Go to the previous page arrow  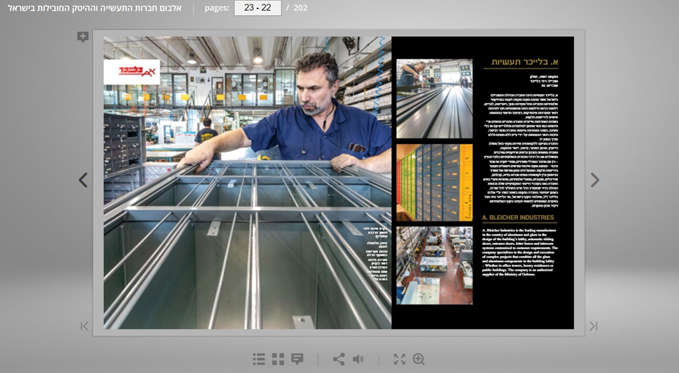(83, 180)
